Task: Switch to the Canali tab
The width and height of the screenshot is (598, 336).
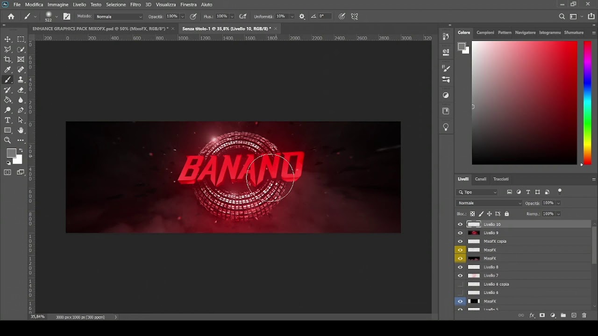Action: [481, 179]
